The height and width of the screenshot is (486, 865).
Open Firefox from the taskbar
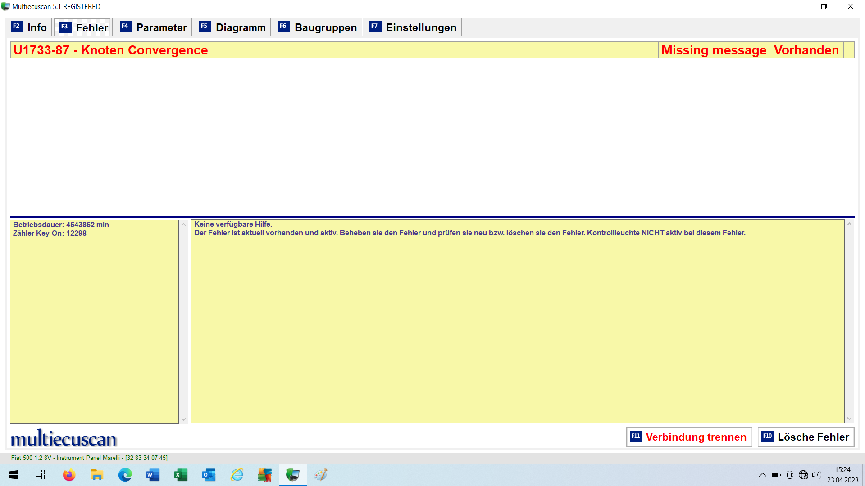click(x=69, y=475)
